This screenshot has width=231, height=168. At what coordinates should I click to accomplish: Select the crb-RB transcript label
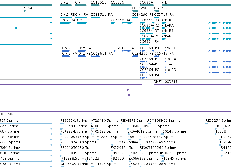click(x=167, y=31)
